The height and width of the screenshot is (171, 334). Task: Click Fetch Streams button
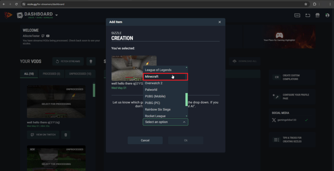68,61
